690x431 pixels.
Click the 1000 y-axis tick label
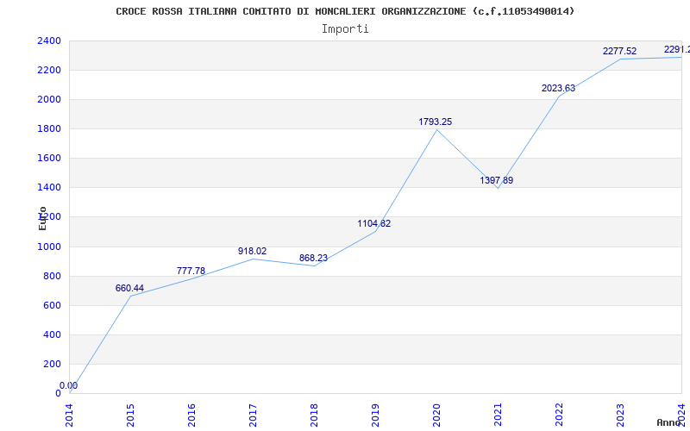49,247
